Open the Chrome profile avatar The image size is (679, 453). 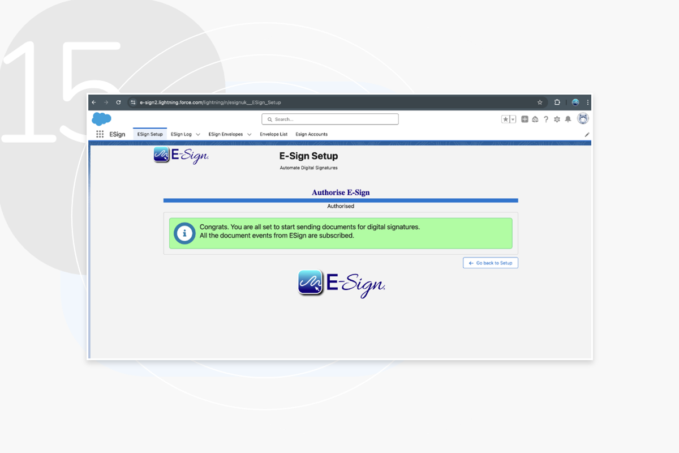coord(575,102)
